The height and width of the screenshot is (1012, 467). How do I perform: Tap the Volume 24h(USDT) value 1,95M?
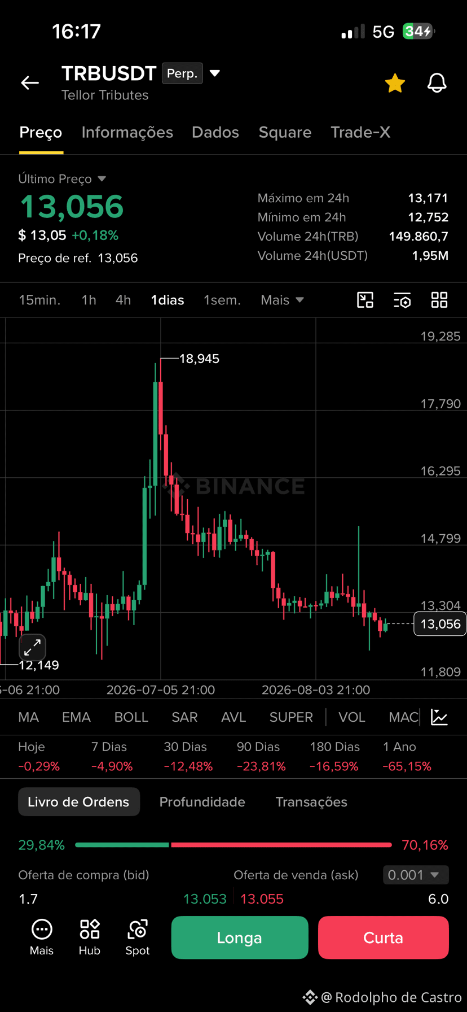430,256
